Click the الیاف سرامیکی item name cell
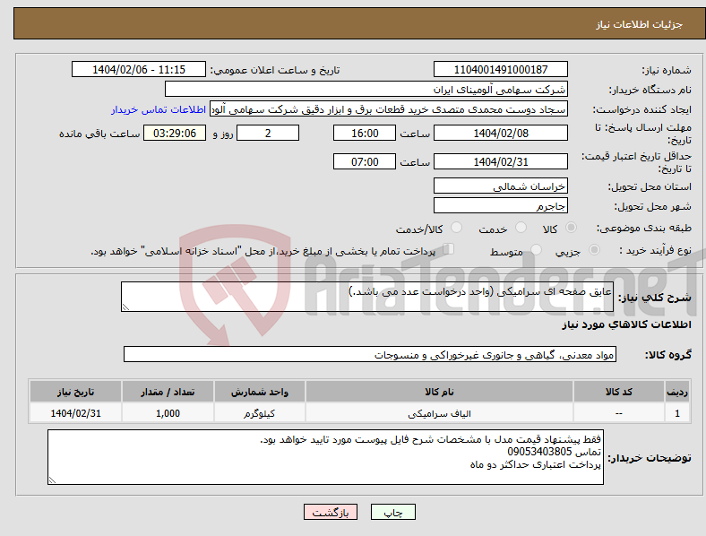The height and width of the screenshot is (536, 706). 439,413
